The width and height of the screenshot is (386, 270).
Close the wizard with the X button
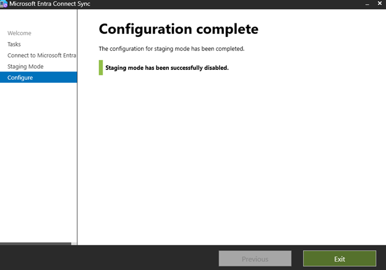379,4
